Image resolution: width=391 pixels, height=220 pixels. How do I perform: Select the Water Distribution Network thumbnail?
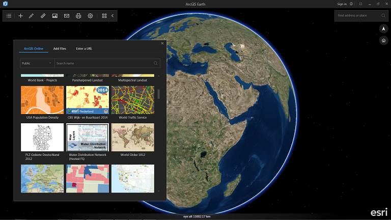[x=88, y=137]
